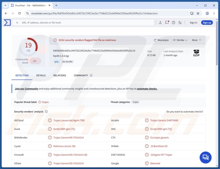Open the Join our Community link
The width and height of the screenshot is (220, 169).
pos(26,89)
